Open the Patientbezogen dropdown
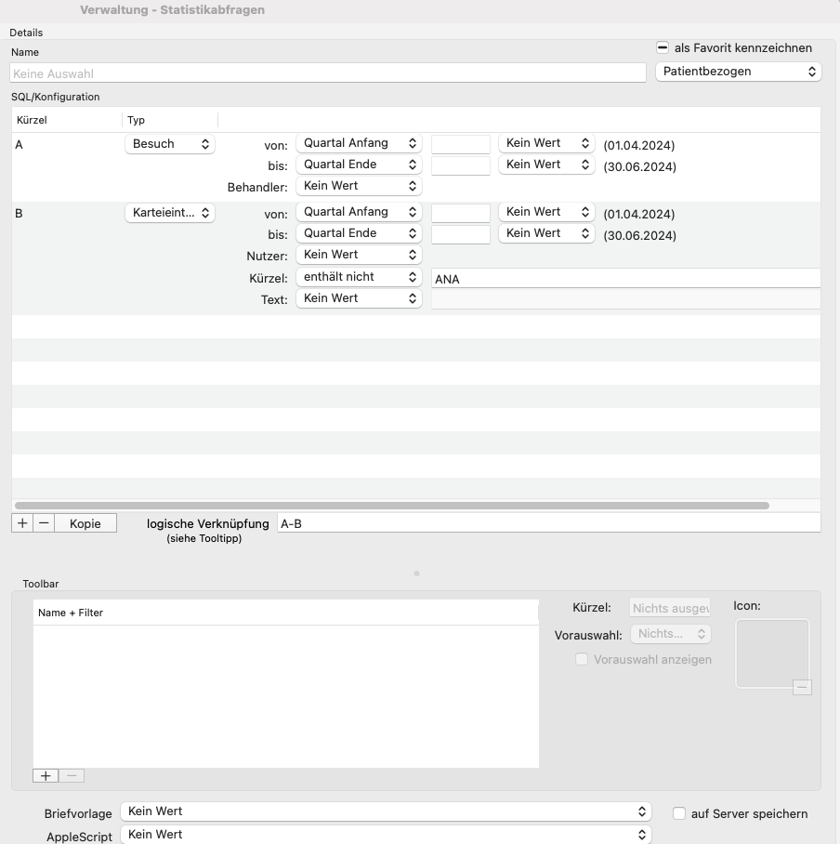Image resolution: width=840 pixels, height=844 pixels. (x=739, y=72)
